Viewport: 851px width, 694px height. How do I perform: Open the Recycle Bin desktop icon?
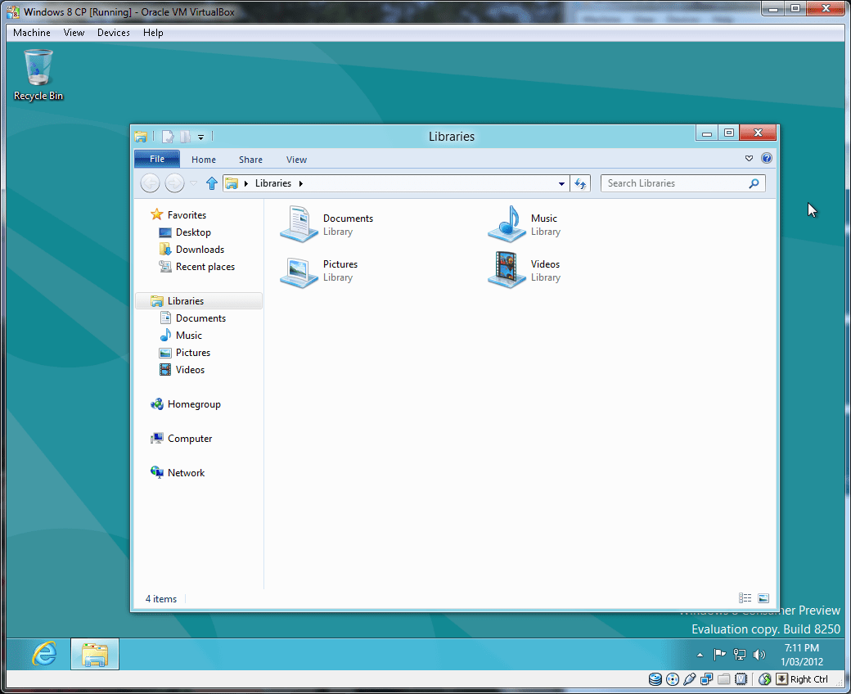point(38,74)
